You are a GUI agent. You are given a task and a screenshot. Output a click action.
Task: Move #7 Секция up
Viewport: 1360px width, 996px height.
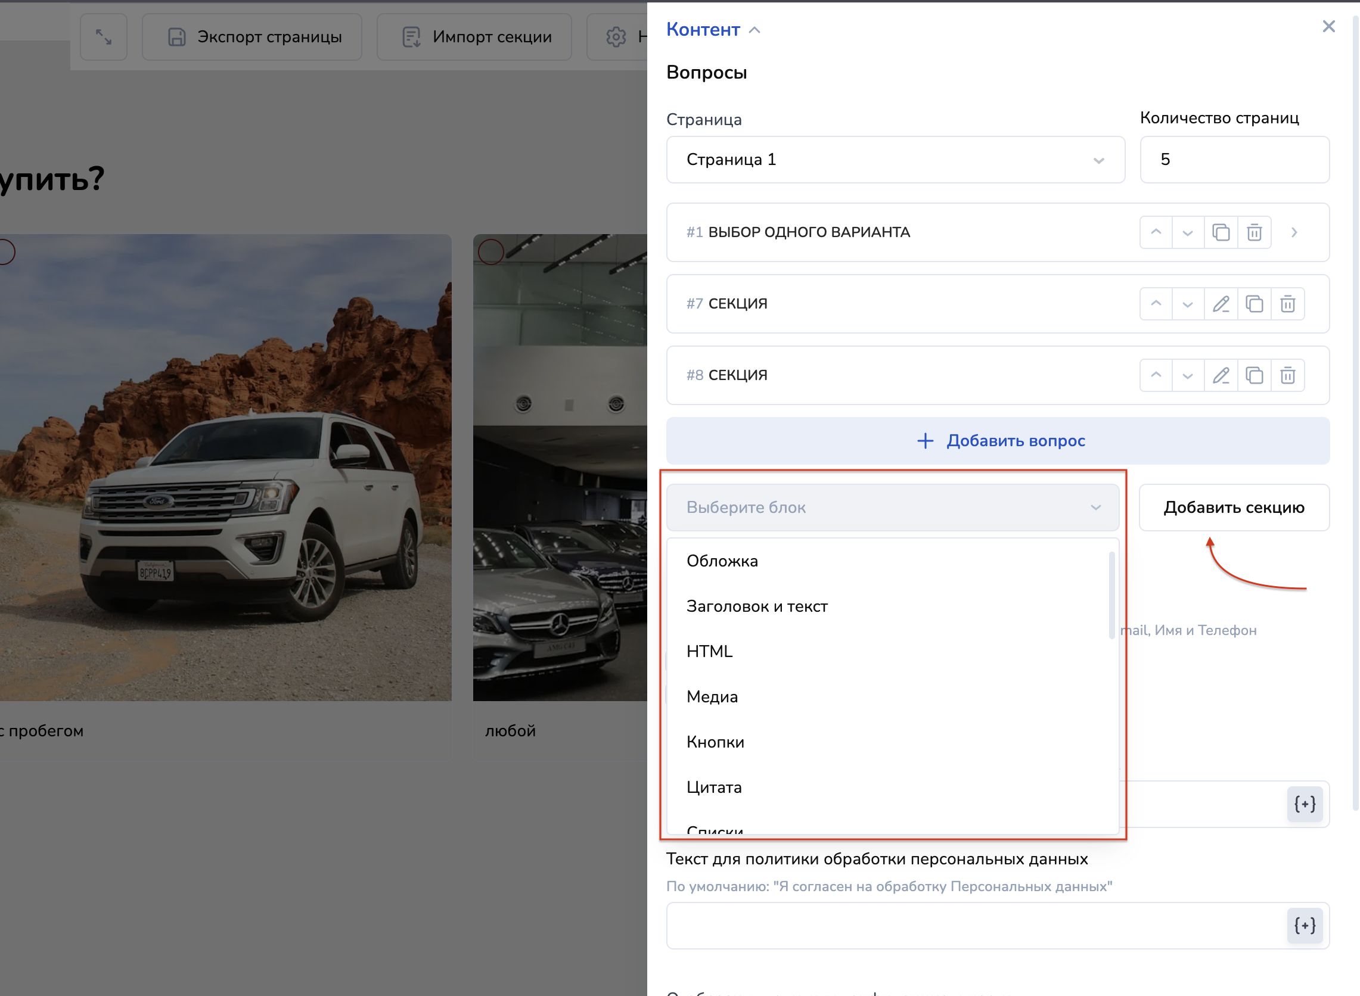tap(1156, 304)
